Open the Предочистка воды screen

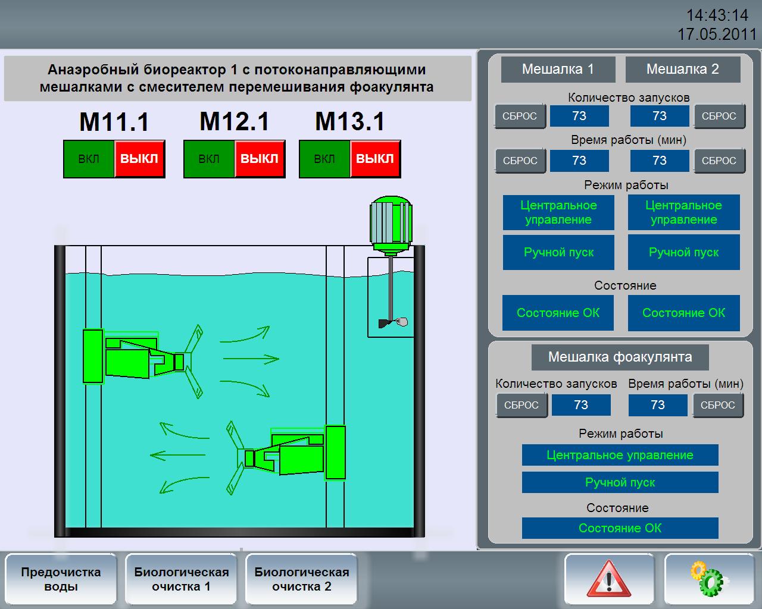pyautogui.click(x=61, y=579)
